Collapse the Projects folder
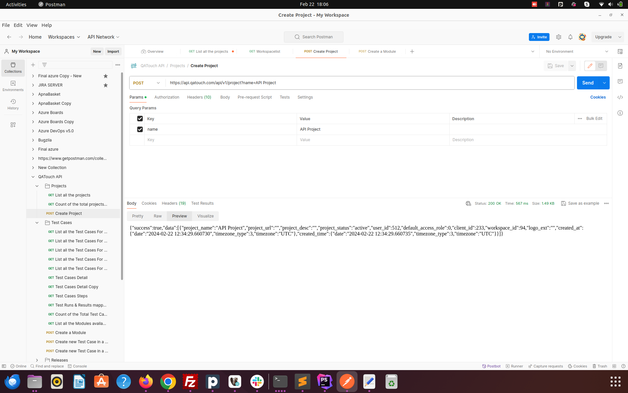This screenshot has width=628, height=393. coord(37,186)
